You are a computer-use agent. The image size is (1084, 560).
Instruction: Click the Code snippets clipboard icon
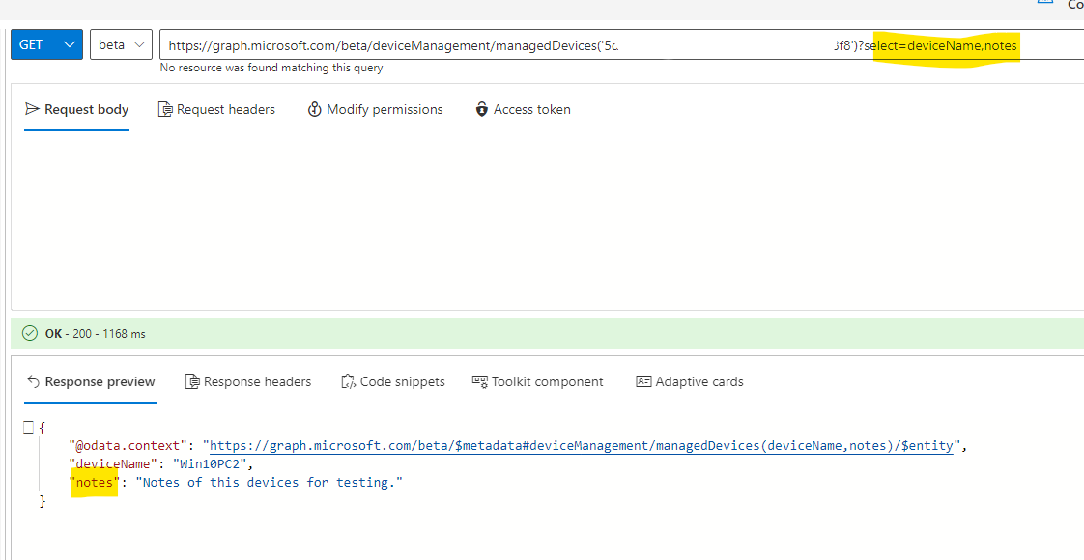(348, 381)
